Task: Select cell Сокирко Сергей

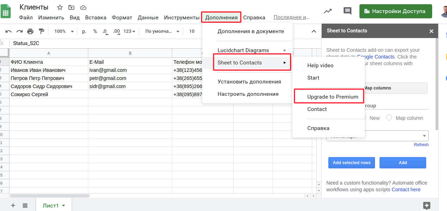Action: pyautogui.click(x=49, y=94)
